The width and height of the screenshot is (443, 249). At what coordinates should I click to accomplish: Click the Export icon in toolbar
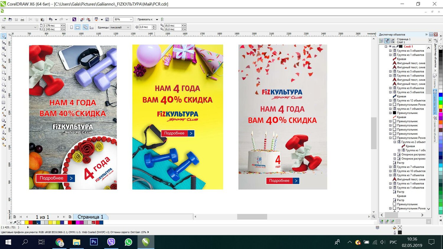pos(88,19)
